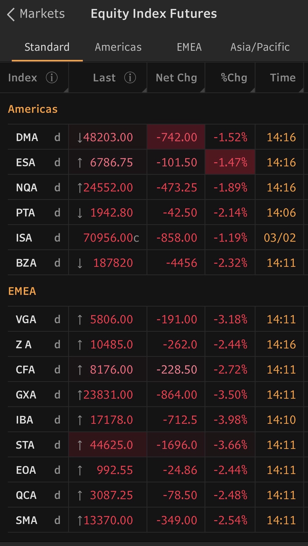The width and height of the screenshot is (308, 546).
Task: Tap the ISA last price 70956.00c
Action: click(111, 238)
